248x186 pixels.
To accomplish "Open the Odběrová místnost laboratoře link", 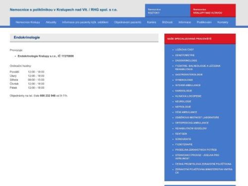I will tap(197, 118).
